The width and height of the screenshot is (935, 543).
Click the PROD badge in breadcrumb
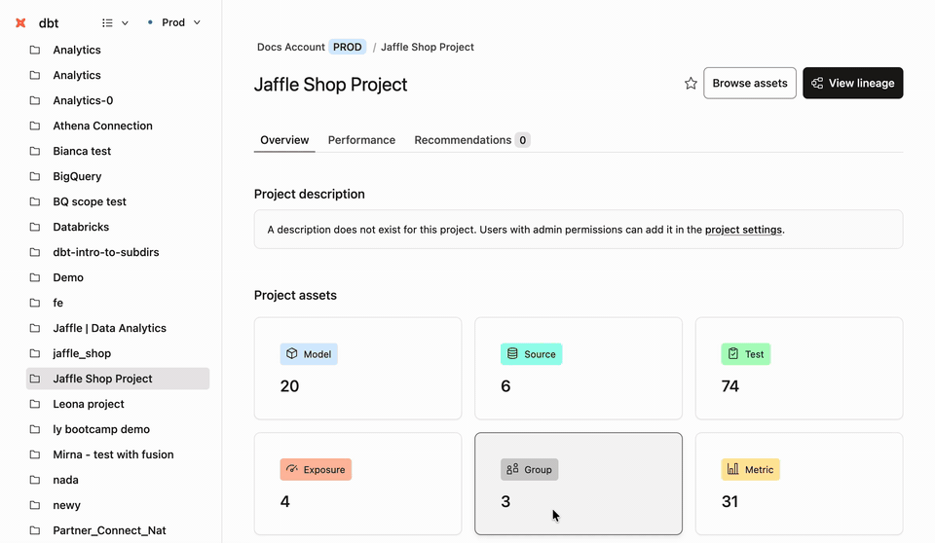coord(347,47)
